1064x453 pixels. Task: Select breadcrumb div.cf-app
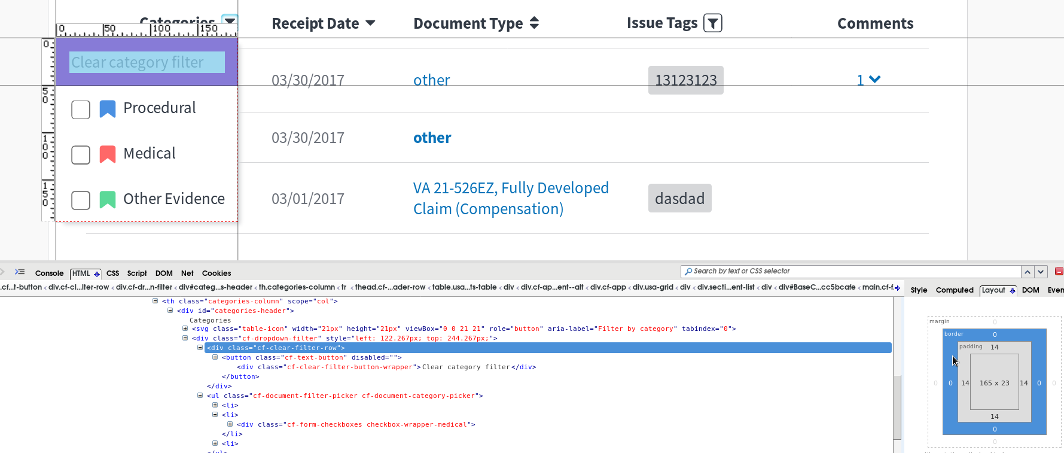[608, 287]
